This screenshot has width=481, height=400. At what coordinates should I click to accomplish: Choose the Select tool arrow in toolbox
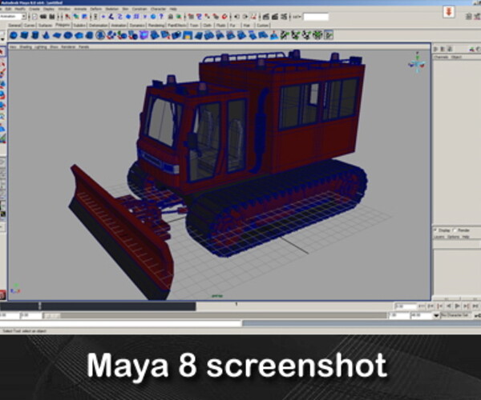pos(2,52)
